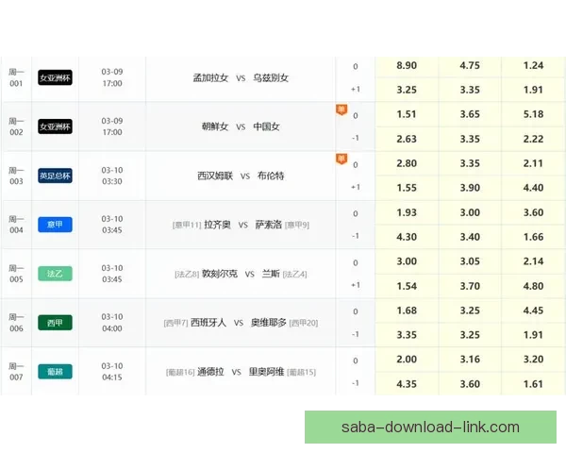The height and width of the screenshot is (453, 566).
Task: Open the saba-download-link.com banner
Action: [x=430, y=427]
